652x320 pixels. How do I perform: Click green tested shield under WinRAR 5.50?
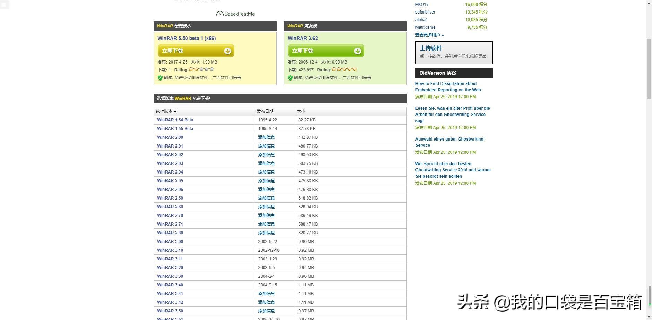[160, 78]
